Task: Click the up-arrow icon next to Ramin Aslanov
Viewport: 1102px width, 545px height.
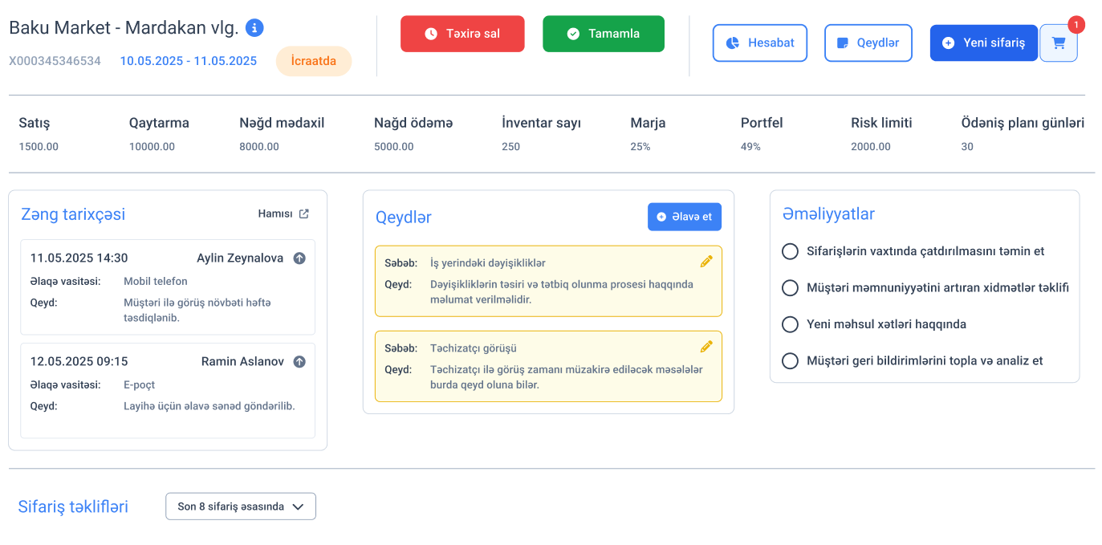Action: 299,362
